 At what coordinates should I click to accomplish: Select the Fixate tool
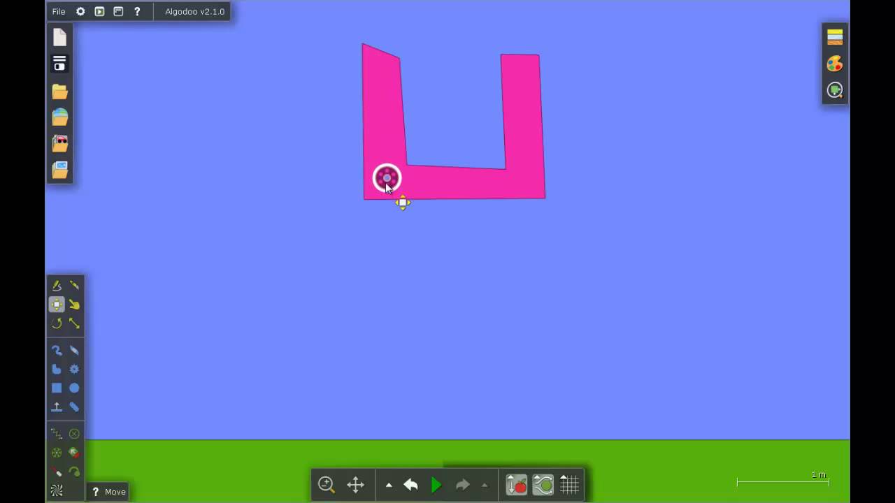point(74,434)
